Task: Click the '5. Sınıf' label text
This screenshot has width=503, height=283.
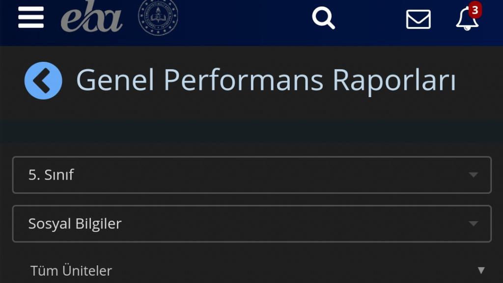Action: tap(51, 175)
